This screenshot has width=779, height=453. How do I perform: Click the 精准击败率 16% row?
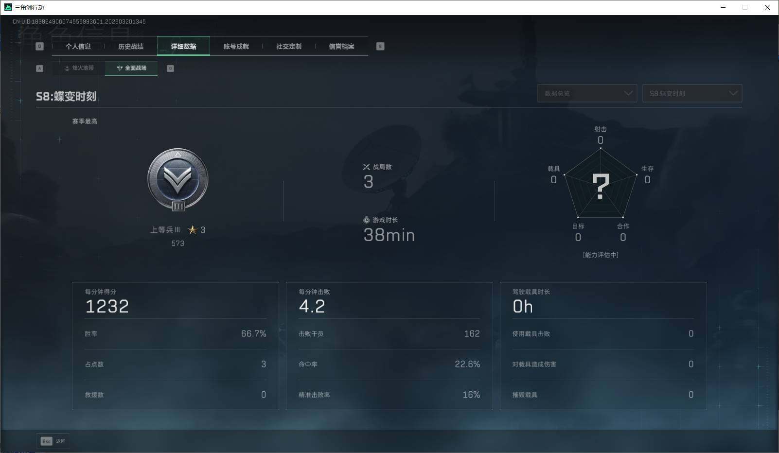389,395
